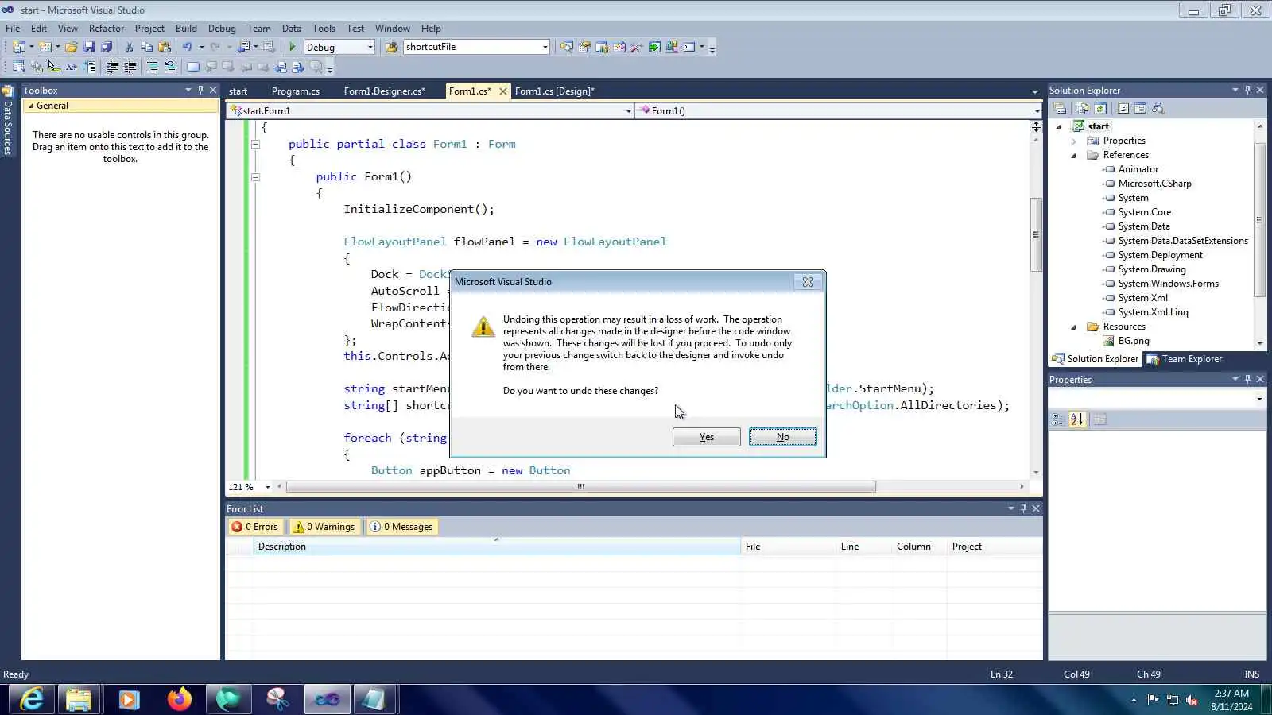The width and height of the screenshot is (1272, 715).
Task: Click the Undo arrow icon
Action: click(187, 47)
